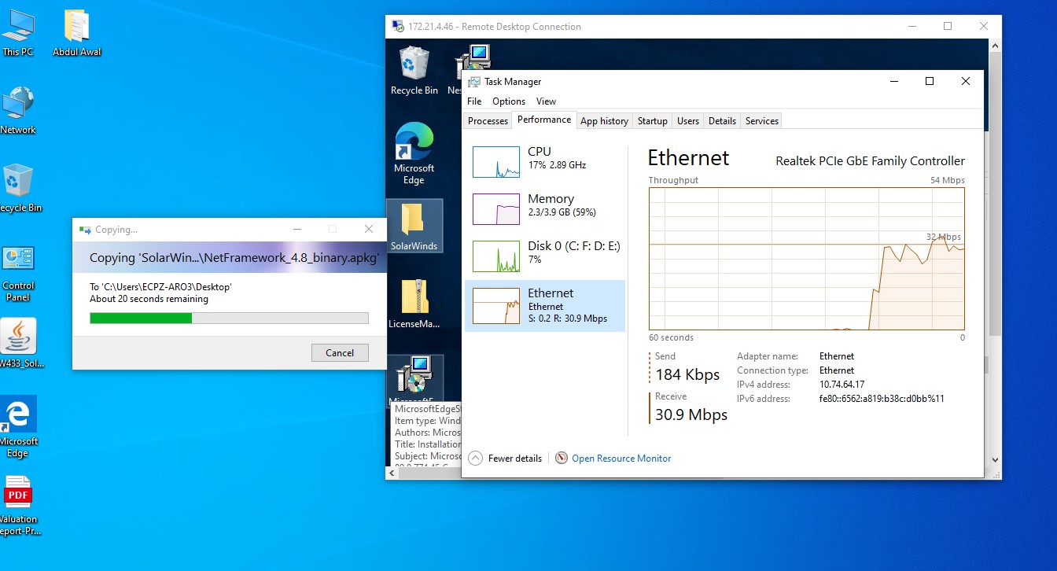Switch to the Performance tab

tap(544, 120)
